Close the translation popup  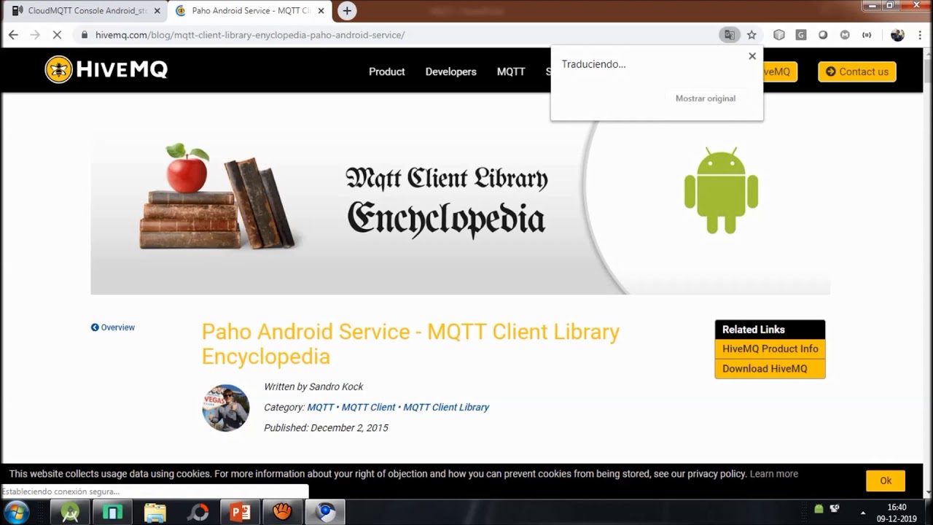pos(752,56)
